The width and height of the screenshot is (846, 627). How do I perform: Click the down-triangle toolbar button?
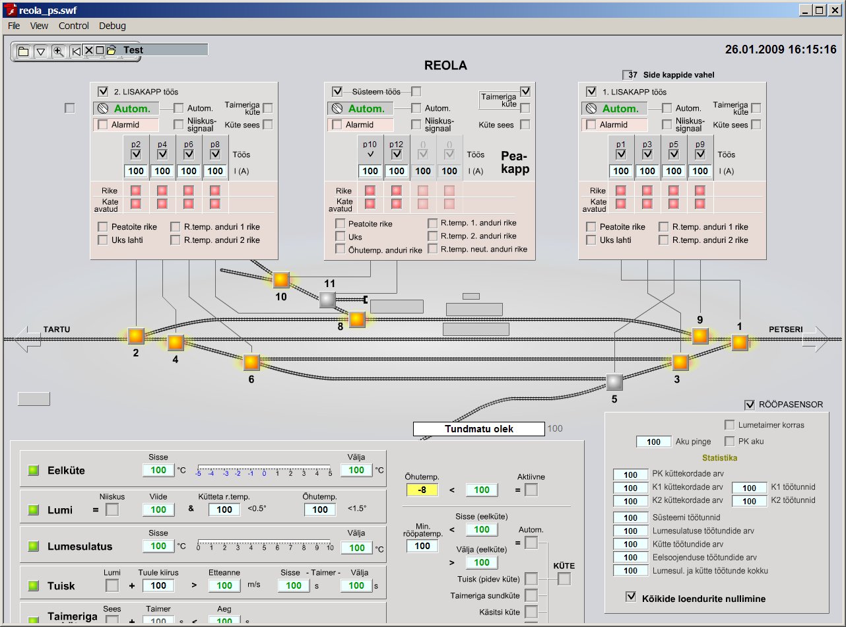coord(40,51)
